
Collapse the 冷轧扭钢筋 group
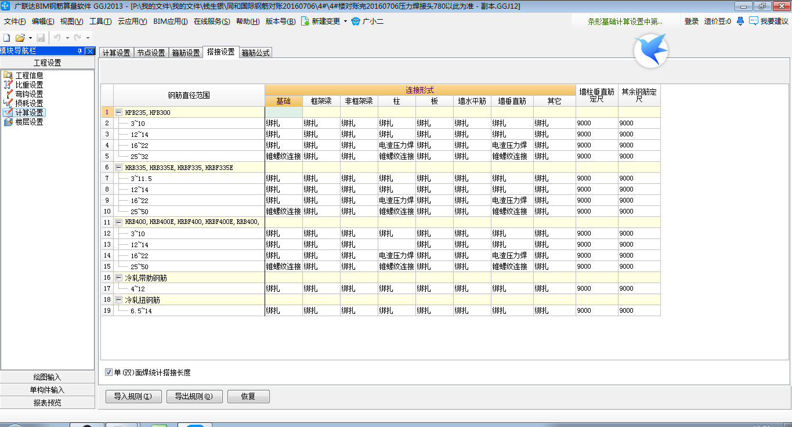coord(118,300)
